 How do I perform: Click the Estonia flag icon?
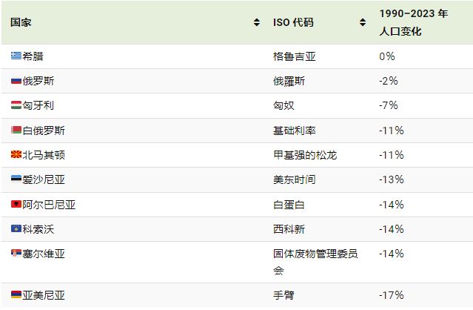coord(16,179)
